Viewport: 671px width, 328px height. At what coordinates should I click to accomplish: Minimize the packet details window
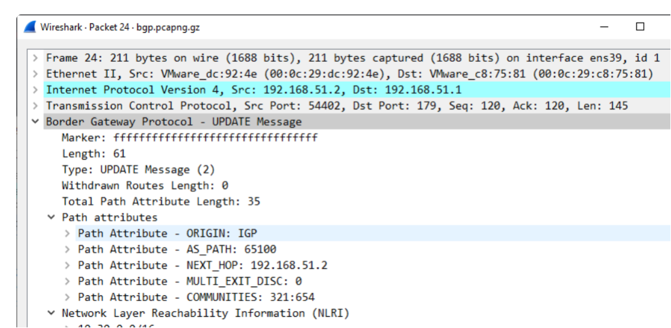604,27
